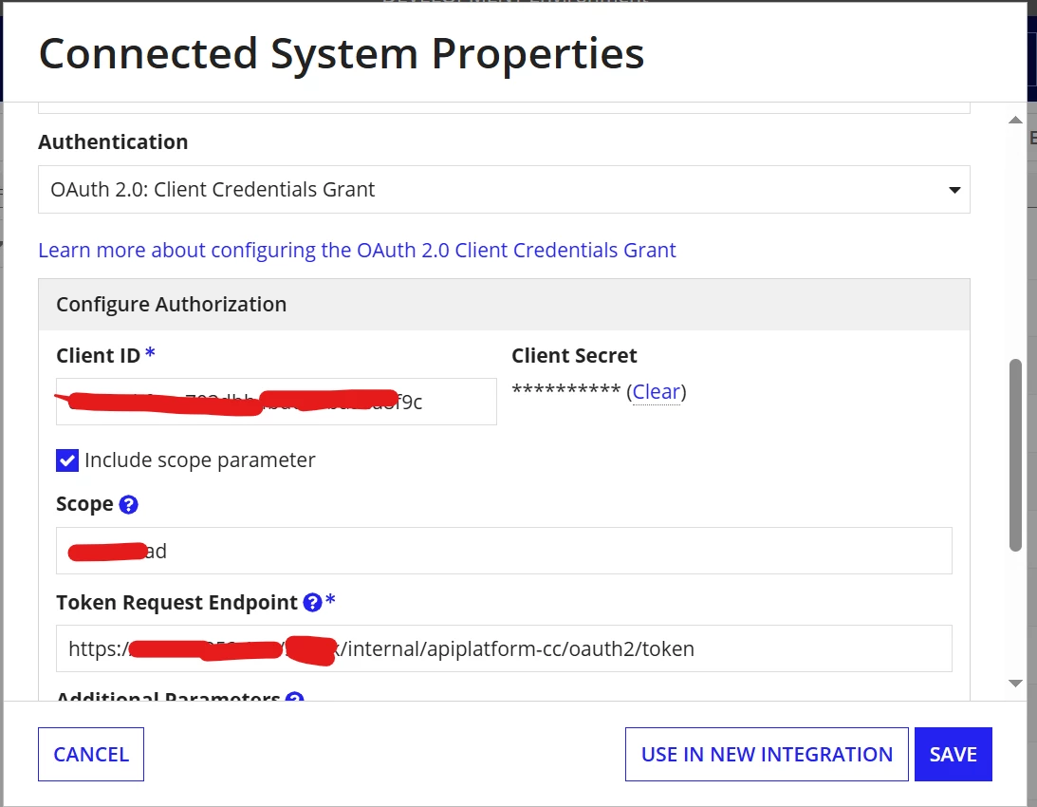Open the Scope help question-mark icon
This screenshot has width=1037, height=807.
128,504
